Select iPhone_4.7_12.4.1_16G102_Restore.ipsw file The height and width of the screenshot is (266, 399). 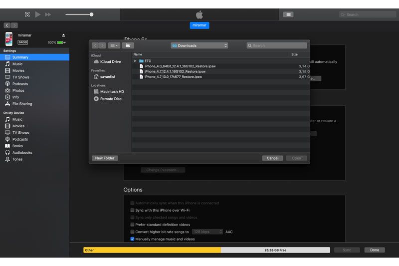(220, 71)
